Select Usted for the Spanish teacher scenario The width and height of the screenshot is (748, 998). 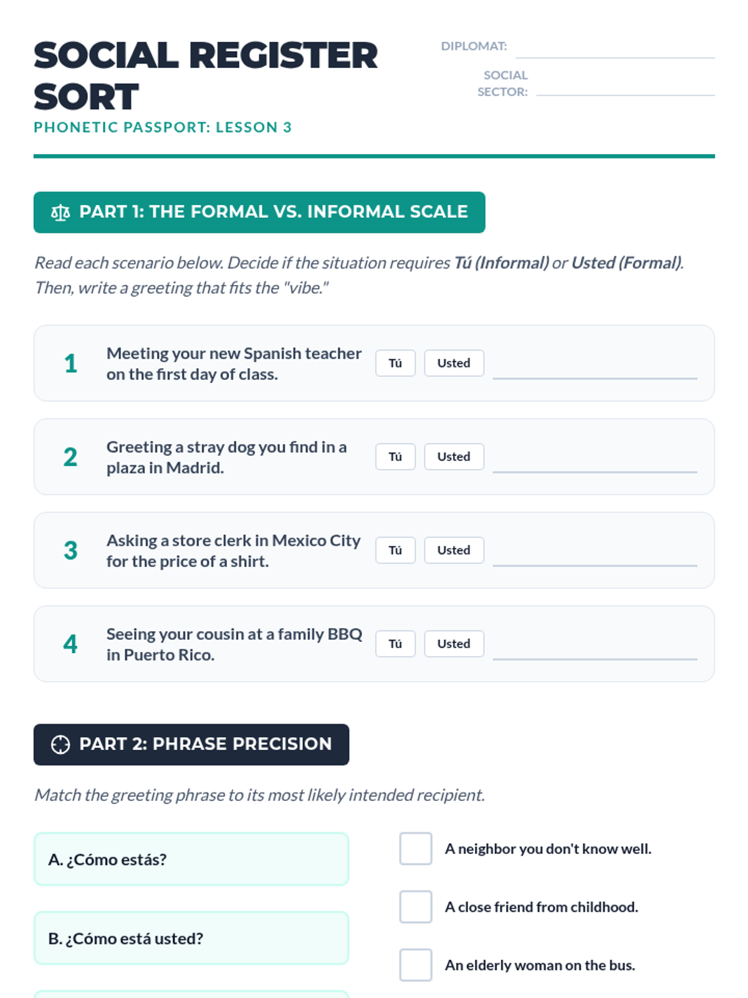[x=454, y=363]
